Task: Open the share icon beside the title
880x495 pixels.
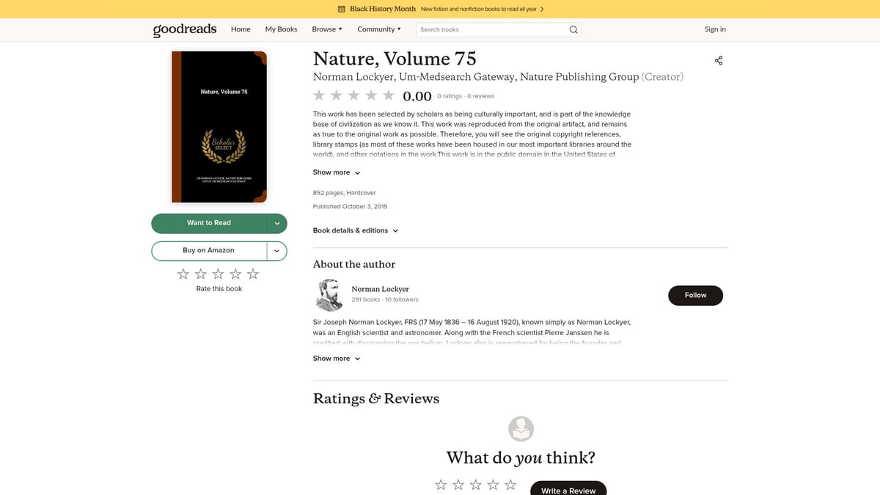Action: pyautogui.click(x=719, y=61)
